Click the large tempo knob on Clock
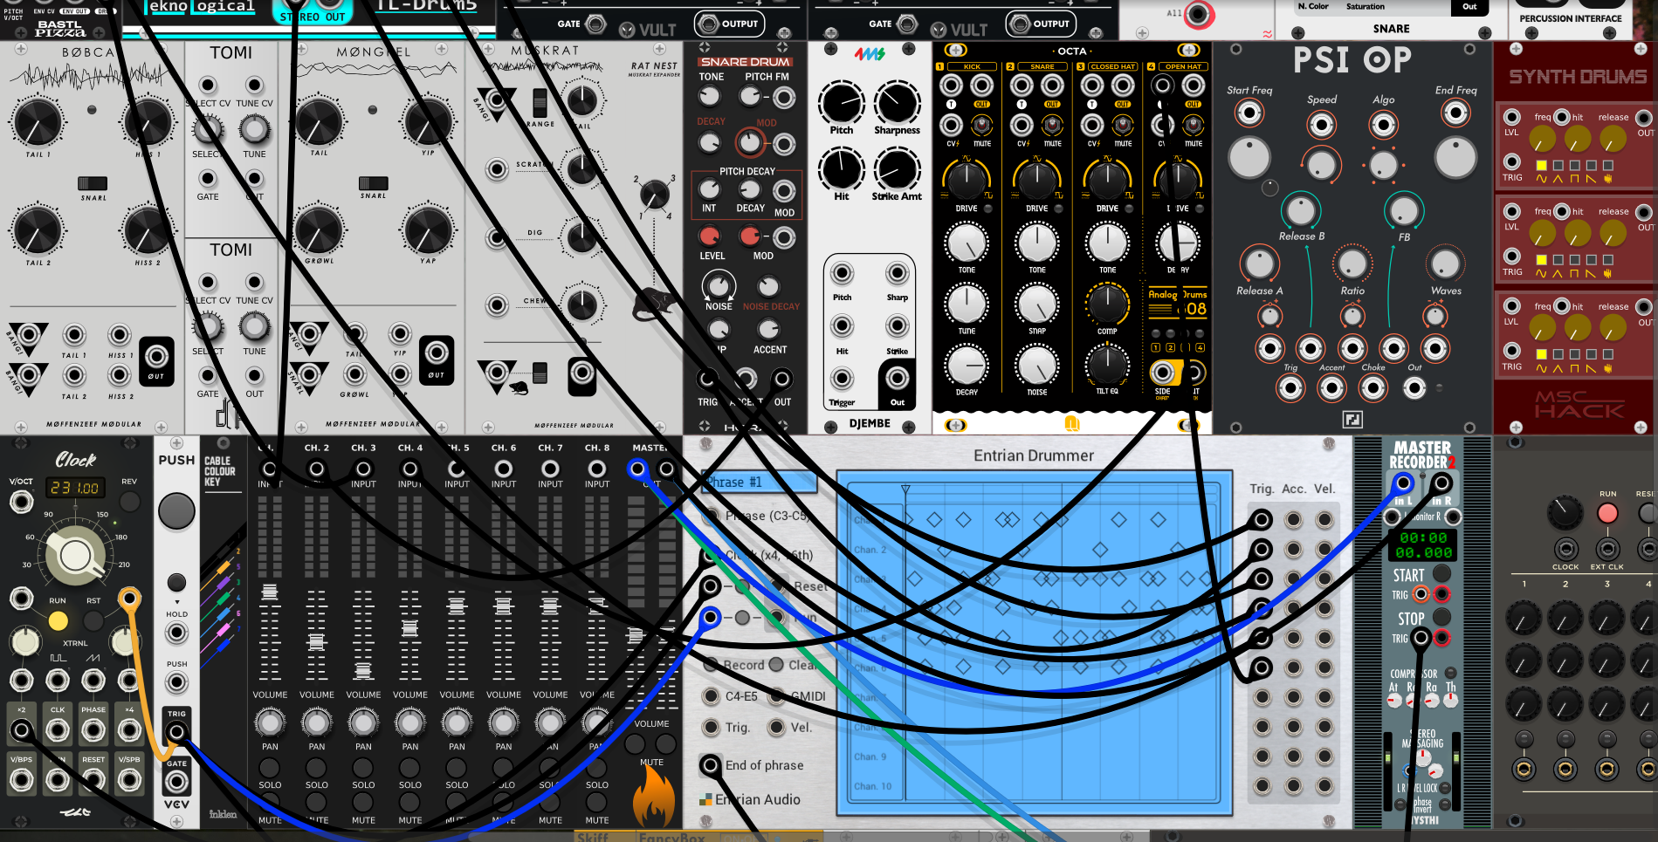Viewport: 1658px width, 842px height. tap(75, 556)
